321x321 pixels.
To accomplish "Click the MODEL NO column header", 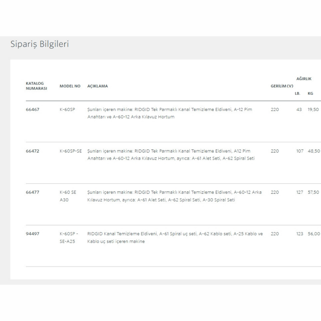I will pos(70,86).
